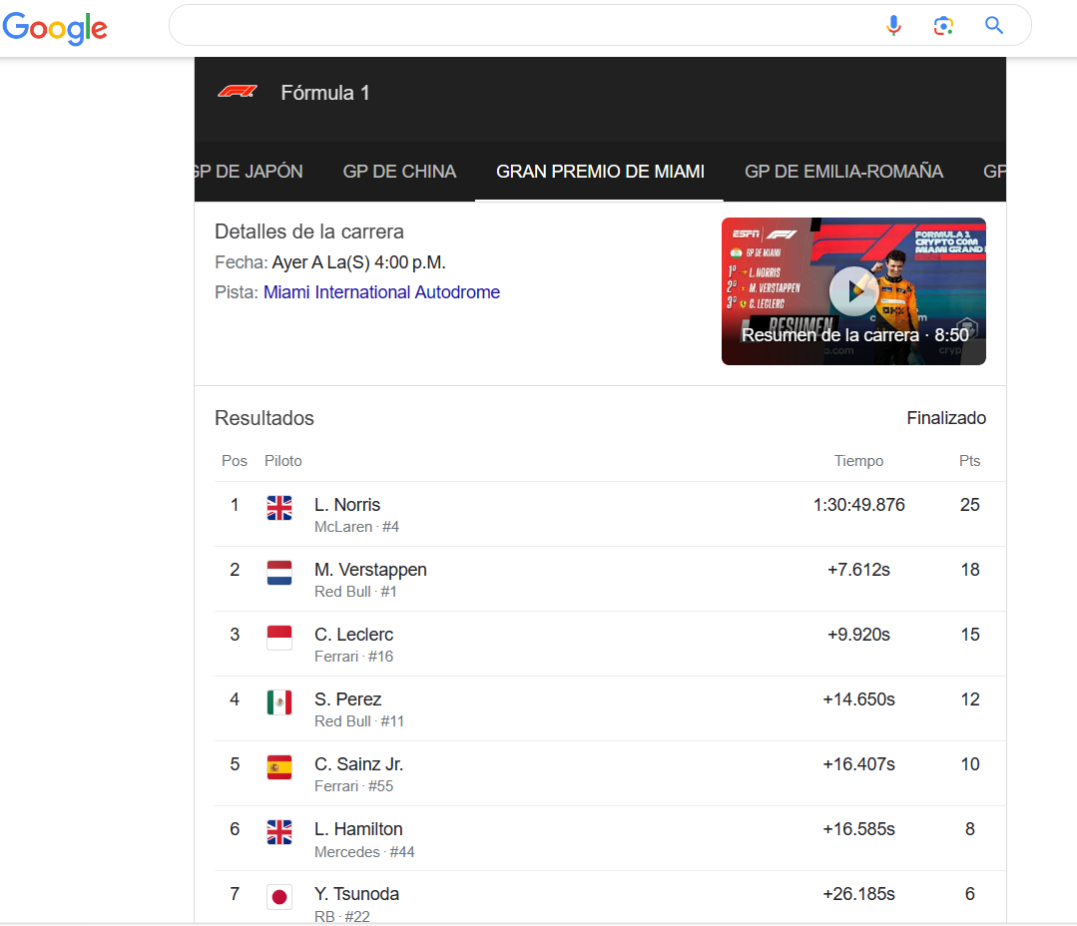The height and width of the screenshot is (926, 1077).
Task: Select driver Y. Tsunoda
Action: (357, 894)
